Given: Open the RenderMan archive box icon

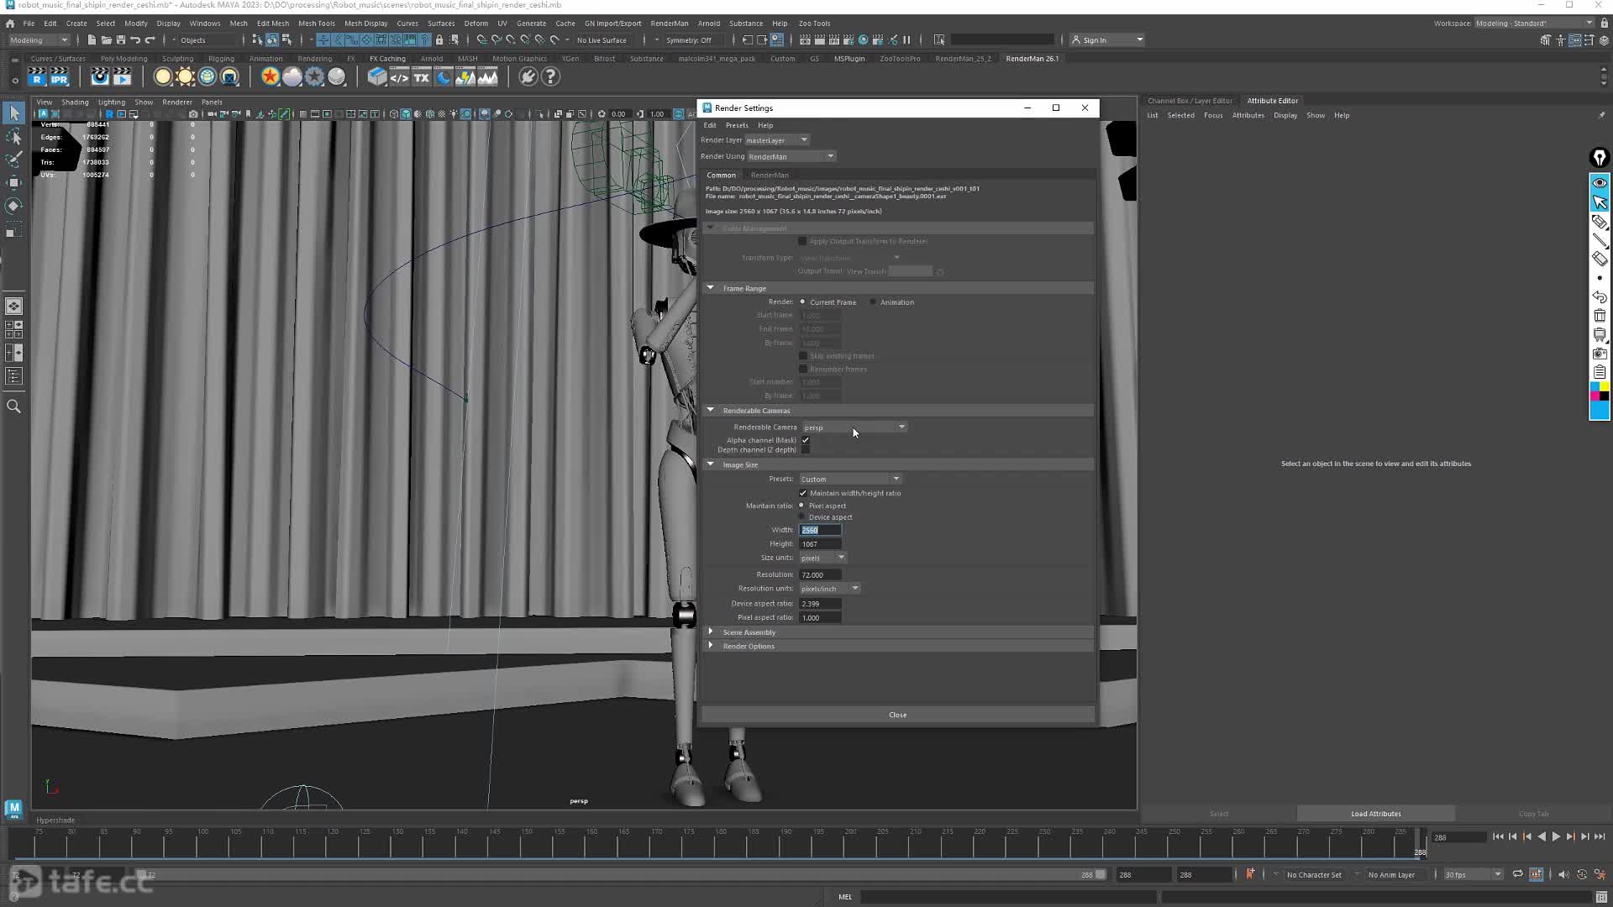Looking at the screenshot, I should (x=377, y=77).
